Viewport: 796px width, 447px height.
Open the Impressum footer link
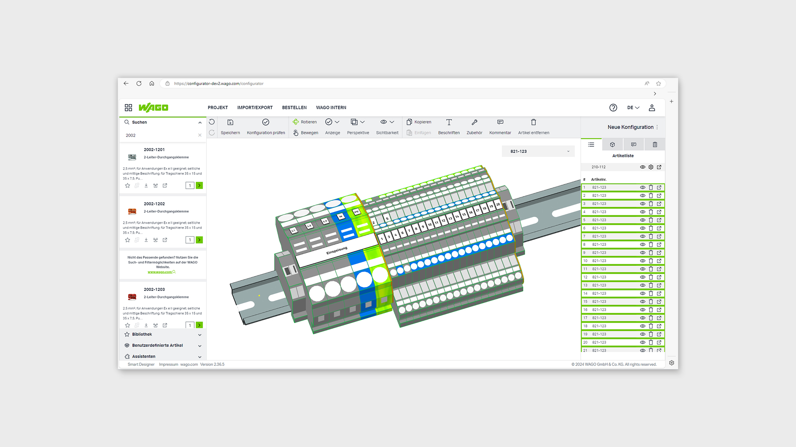[x=169, y=364]
